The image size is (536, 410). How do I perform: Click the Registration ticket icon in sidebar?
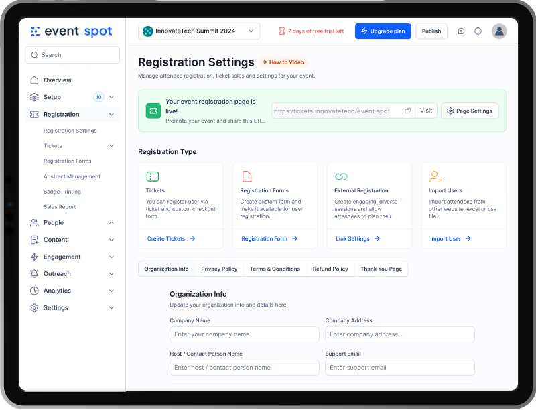click(x=34, y=114)
